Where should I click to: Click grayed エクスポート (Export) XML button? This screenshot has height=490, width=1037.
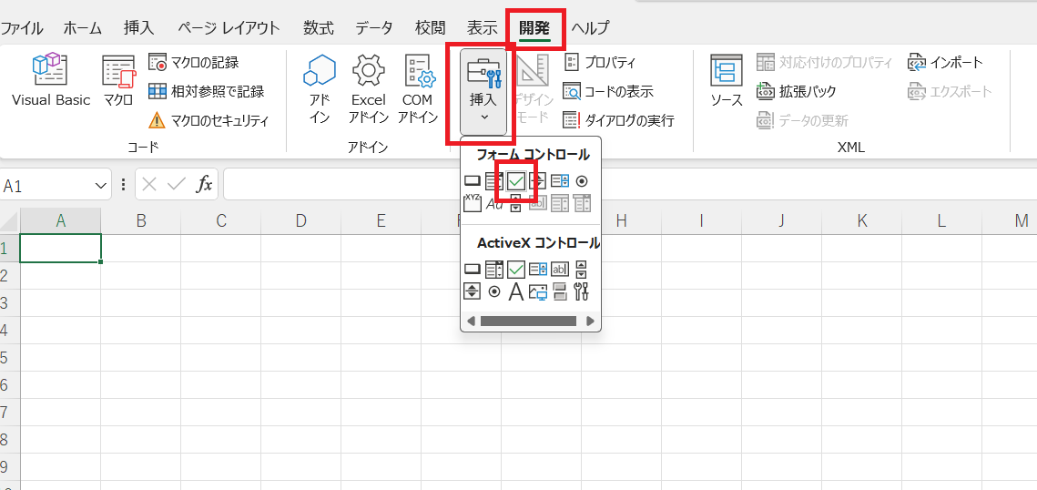(950, 91)
